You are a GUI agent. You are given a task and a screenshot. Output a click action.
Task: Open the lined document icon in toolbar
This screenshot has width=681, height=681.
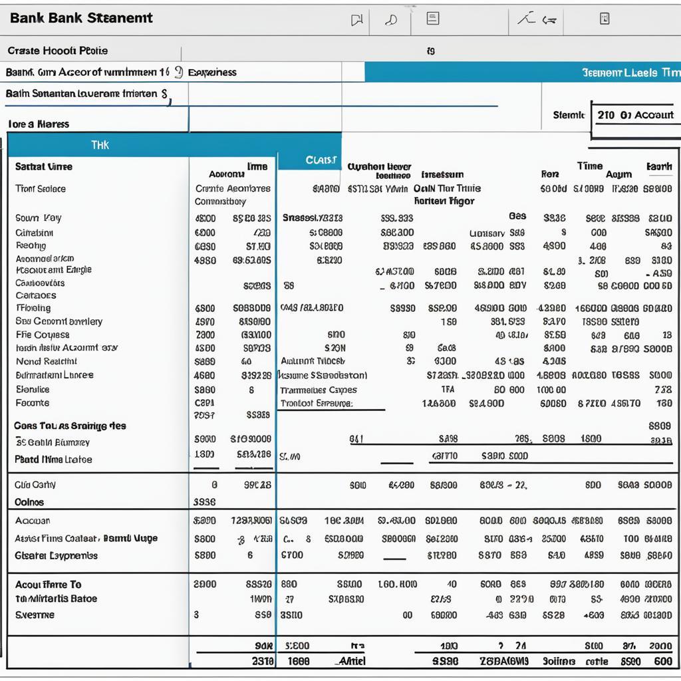coord(432,18)
